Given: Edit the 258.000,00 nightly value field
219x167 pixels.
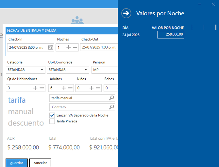Looking at the screenshot, I should pyautogui.click(x=171, y=35).
